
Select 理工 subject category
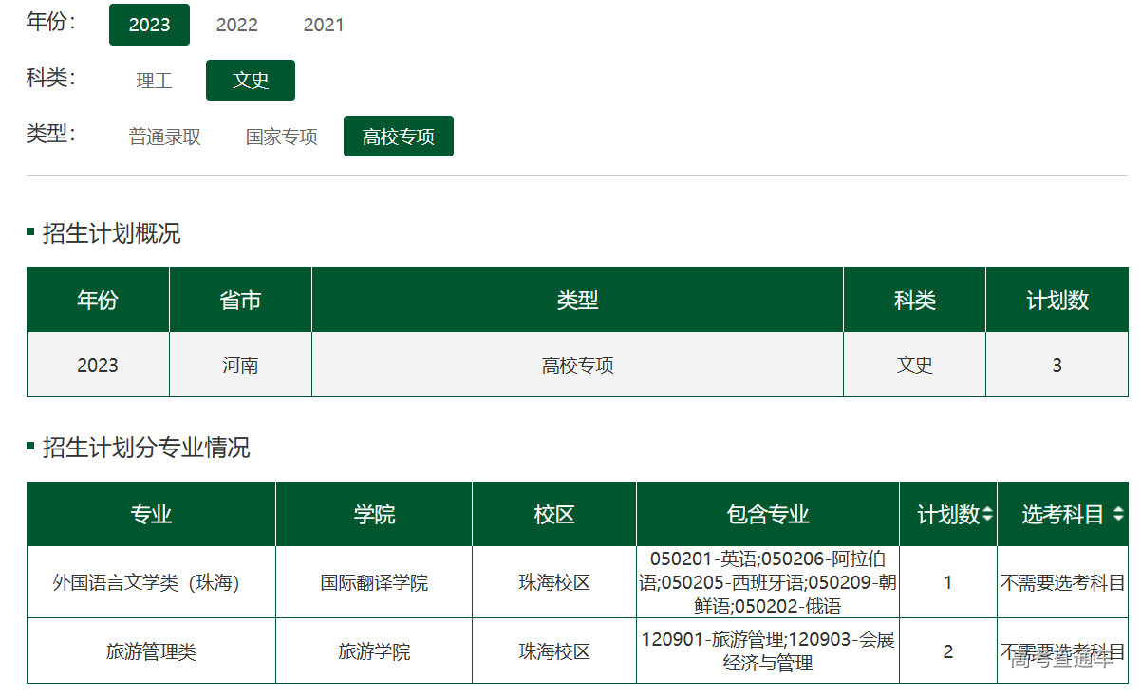pyautogui.click(x=154, y=81)
